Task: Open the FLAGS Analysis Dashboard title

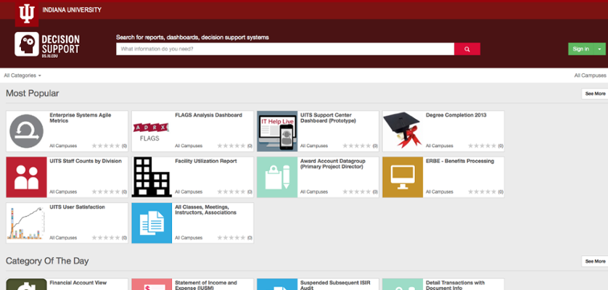Action: coord(209,115)
